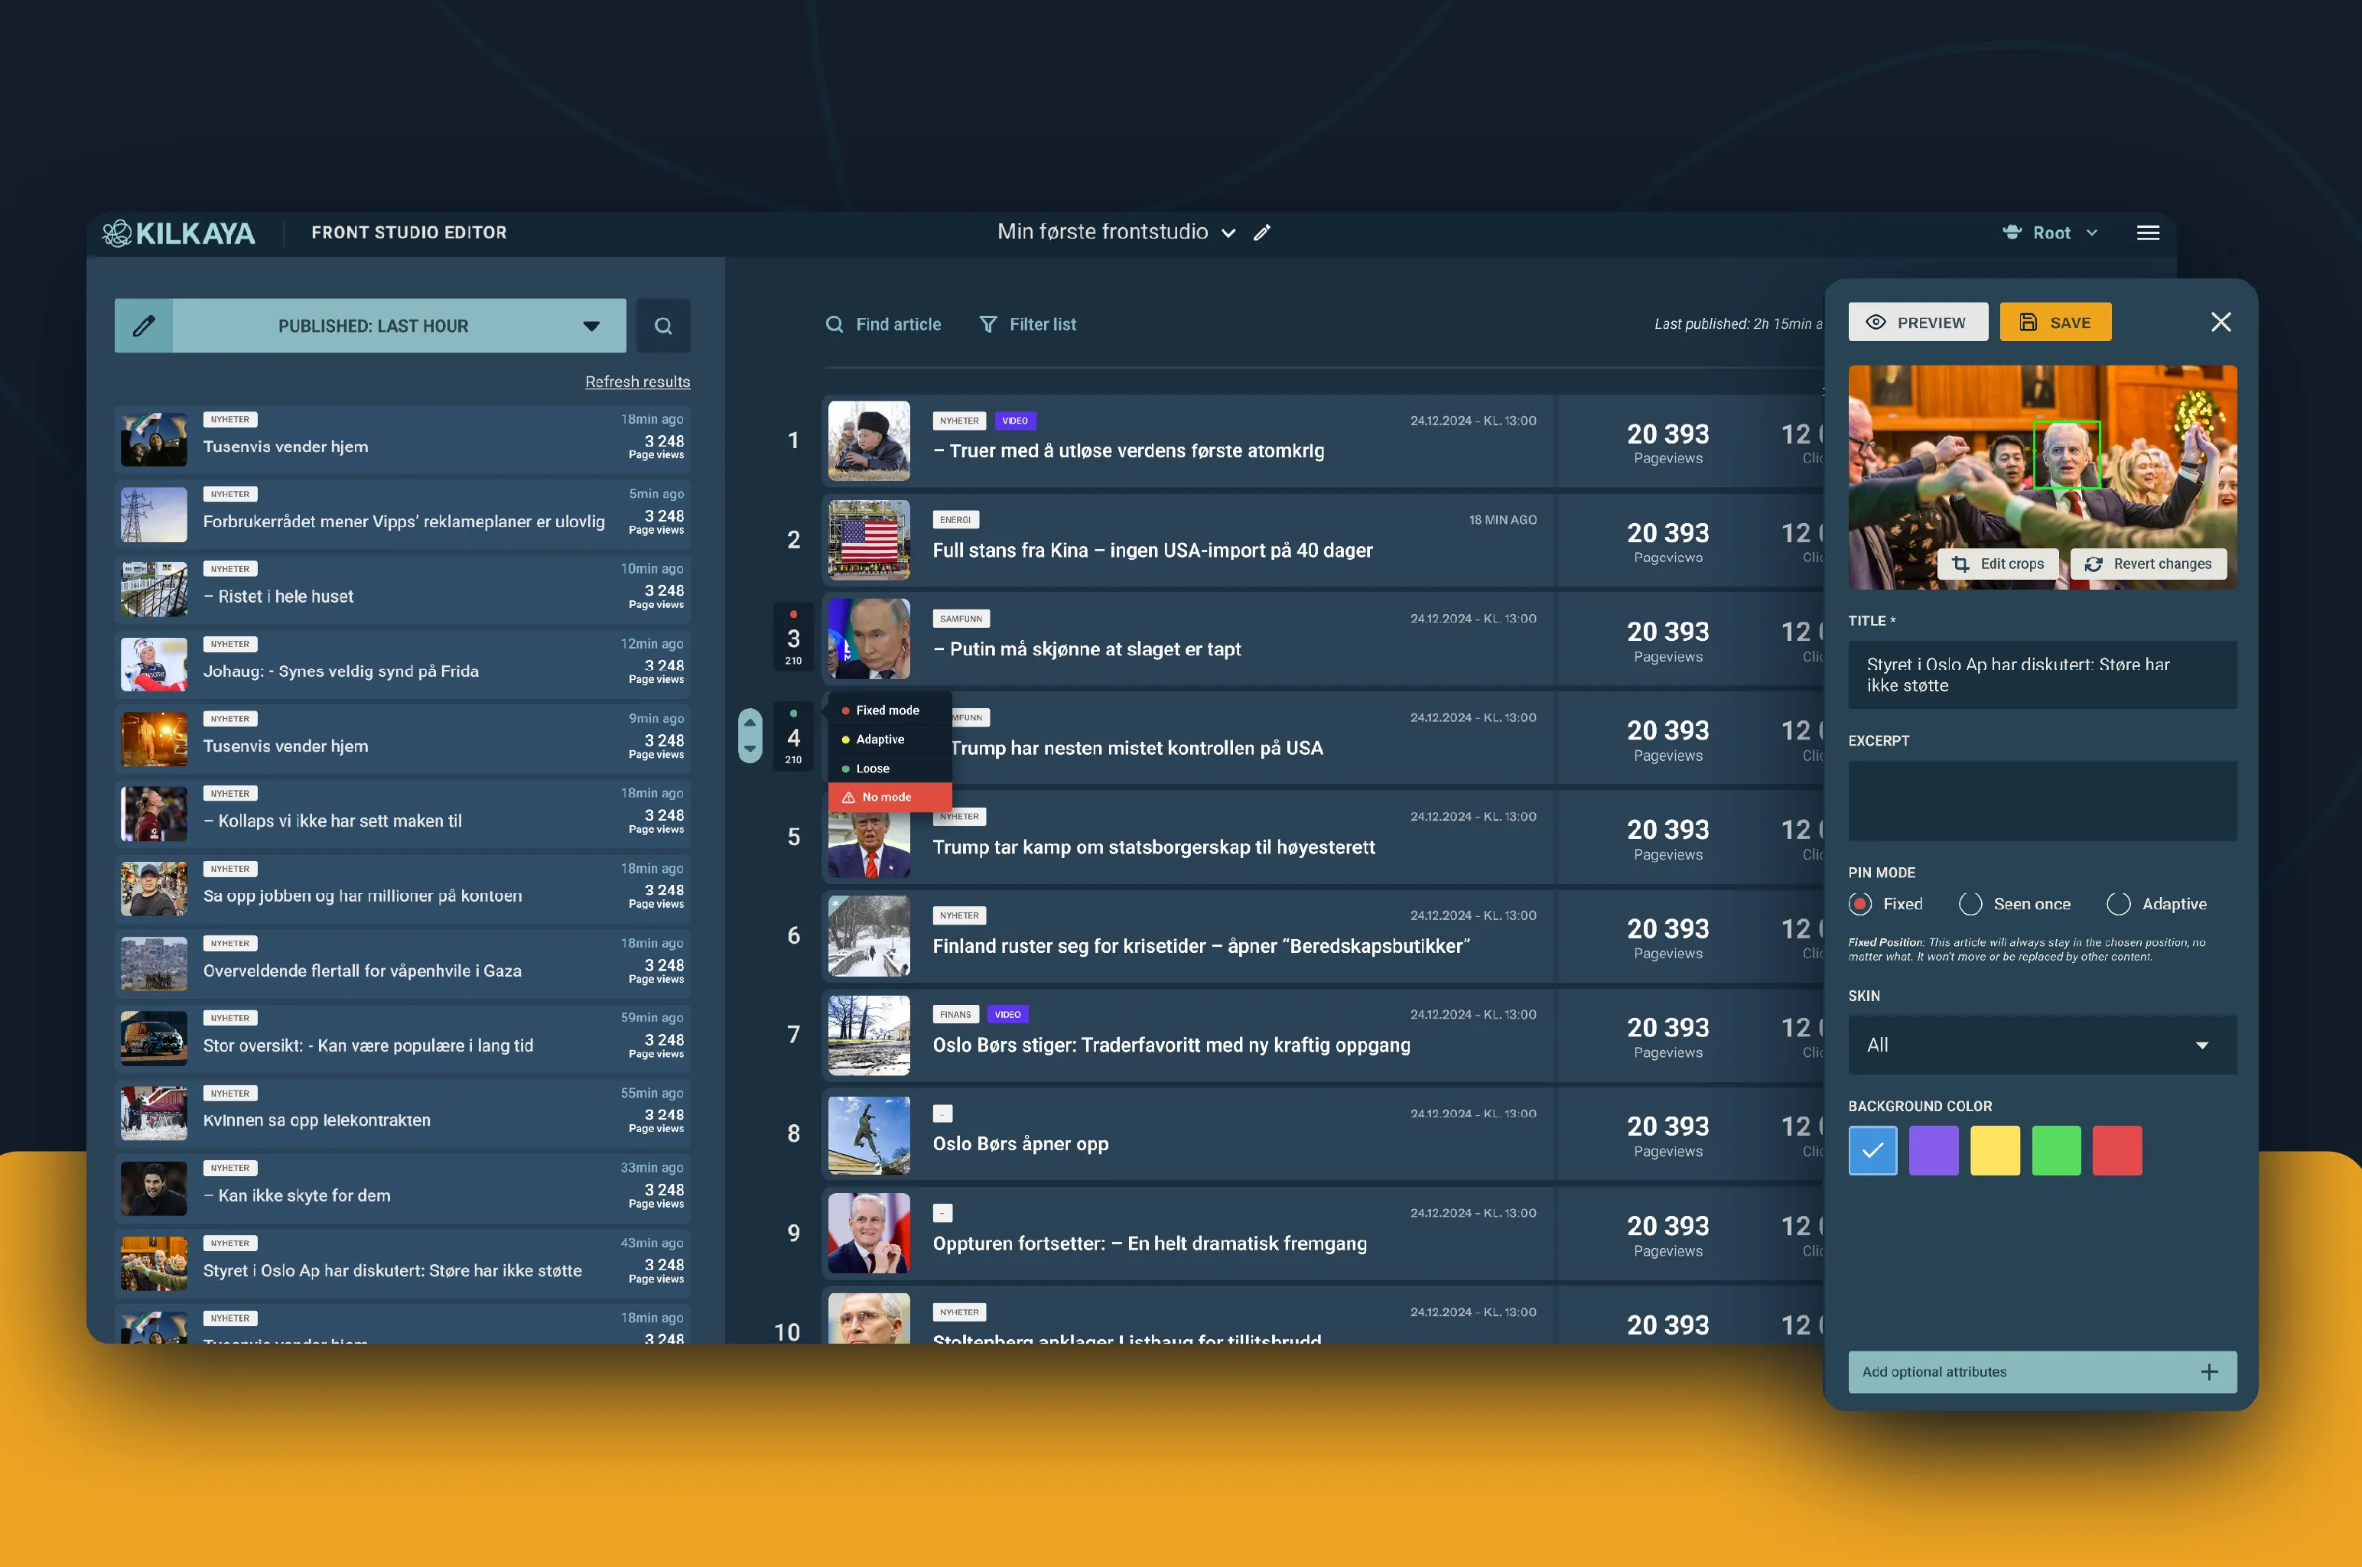Click the pencil icon next to the frontstudio name
The image size is (2362, 1567).
[x=1263, y=232]
